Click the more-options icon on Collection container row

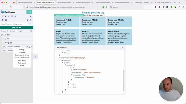click(30, 47)
